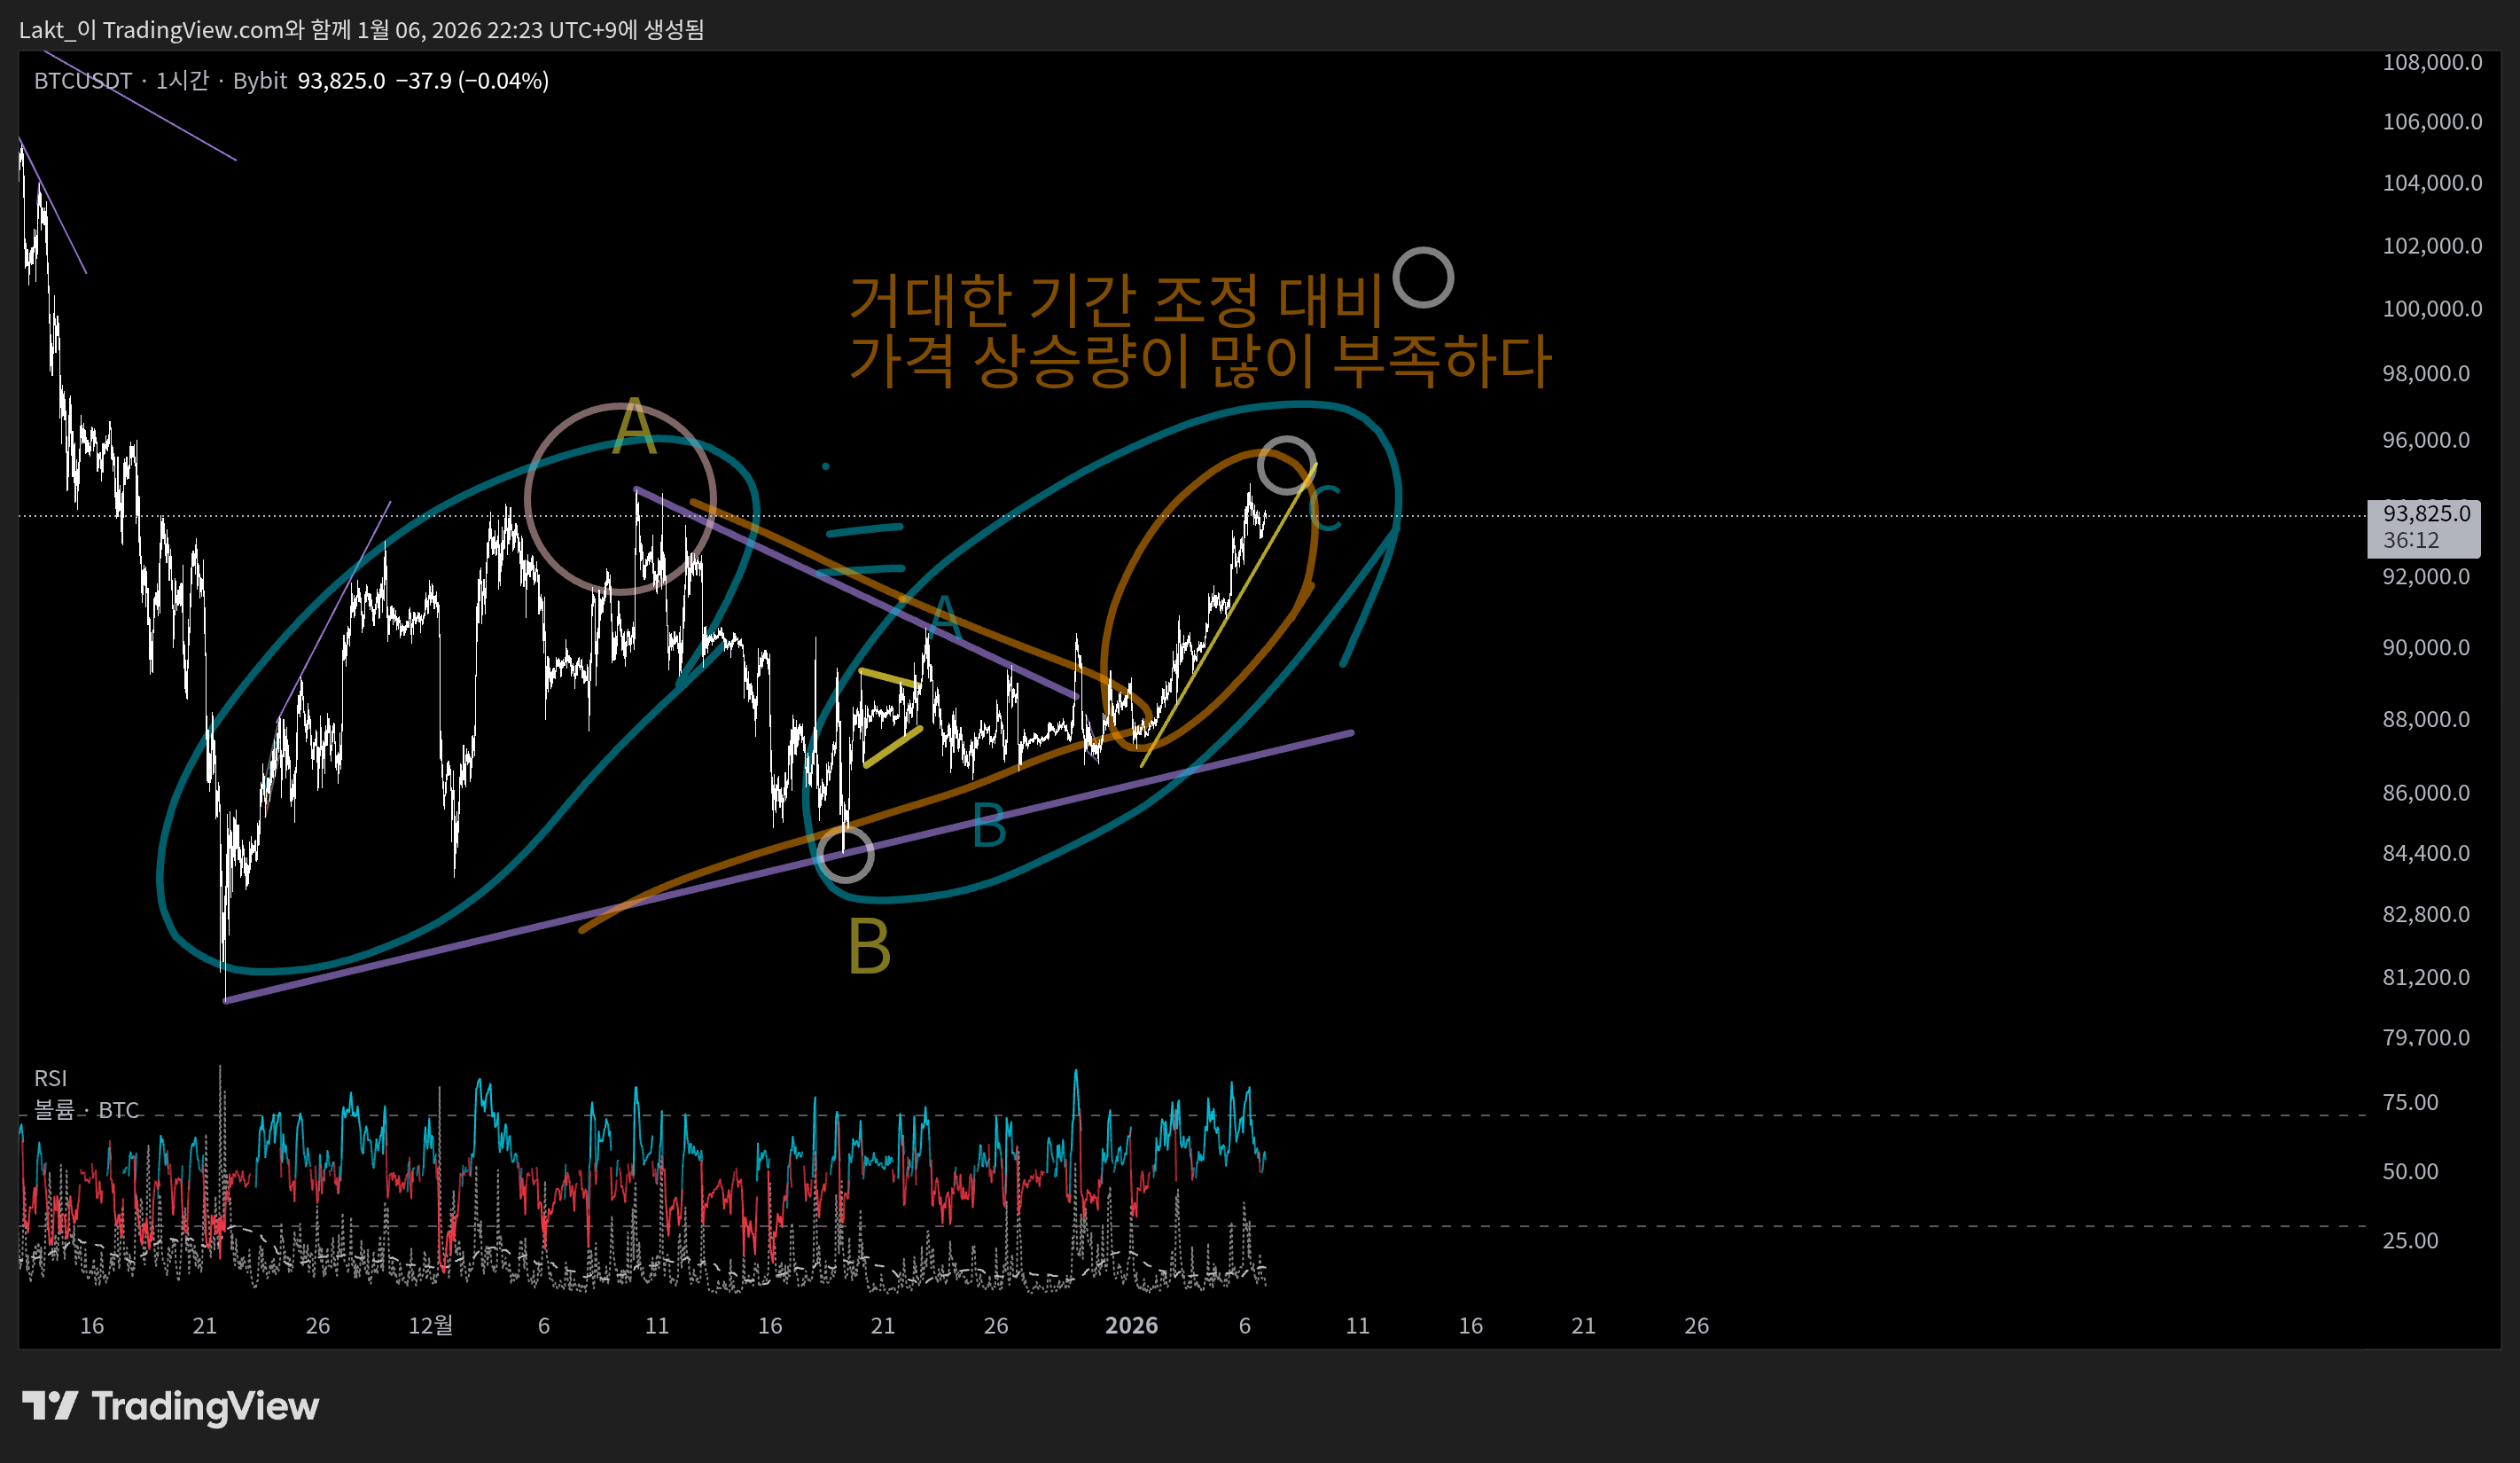
Task: Click the 102,000.0 price axis label
Action: click(x=2432, y=246)
